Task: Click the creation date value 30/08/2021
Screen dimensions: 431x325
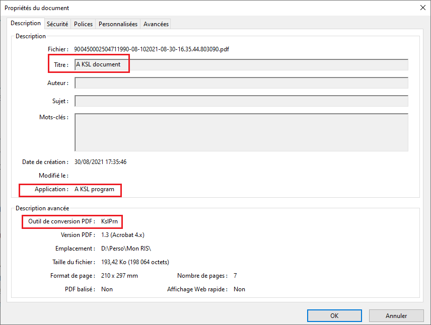Action: coord(100,162)
